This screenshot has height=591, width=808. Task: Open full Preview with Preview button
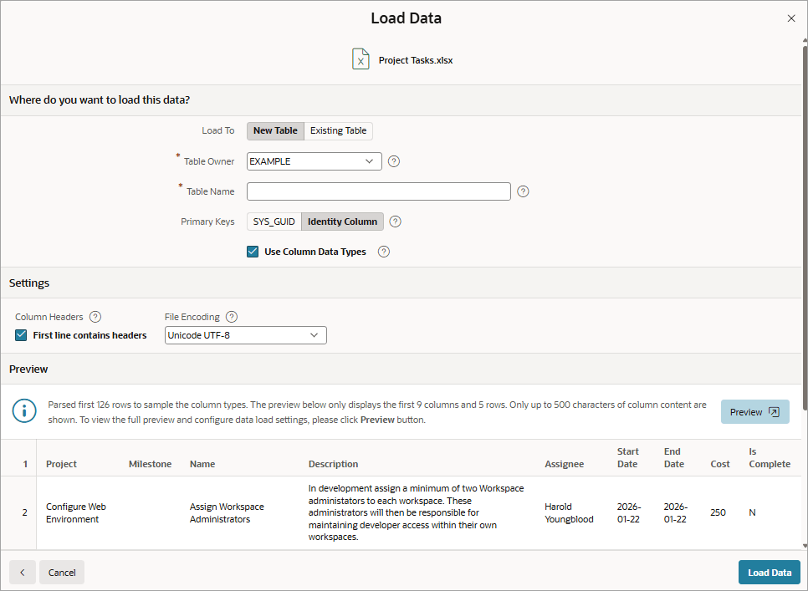point(755,412)
